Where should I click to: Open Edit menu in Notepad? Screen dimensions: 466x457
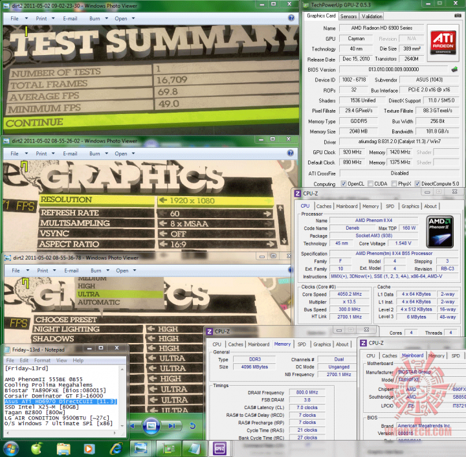point(24,360)
